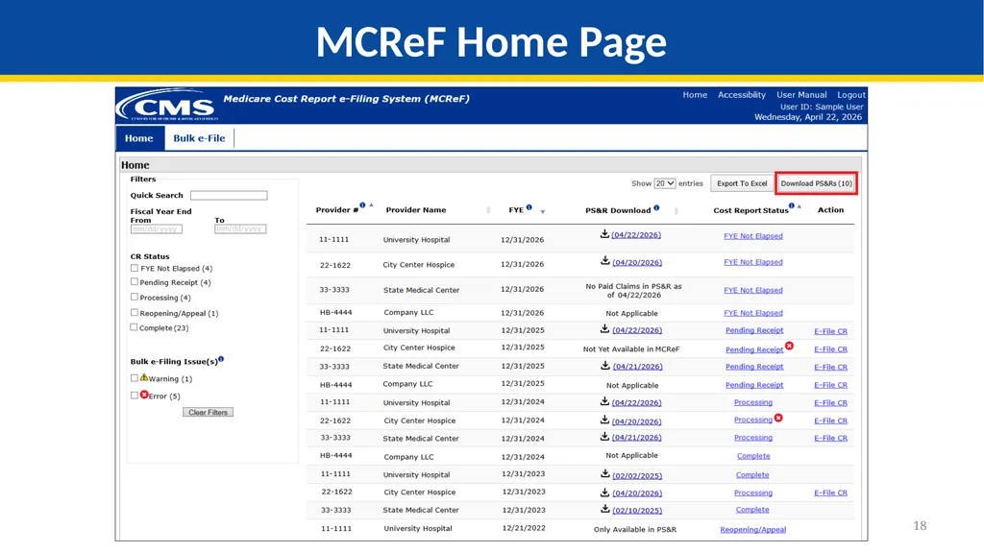Image resolution: width=984 pixels, height=552 pixels.
Task: Click Home in top navigation
Action: coord(695,95)
